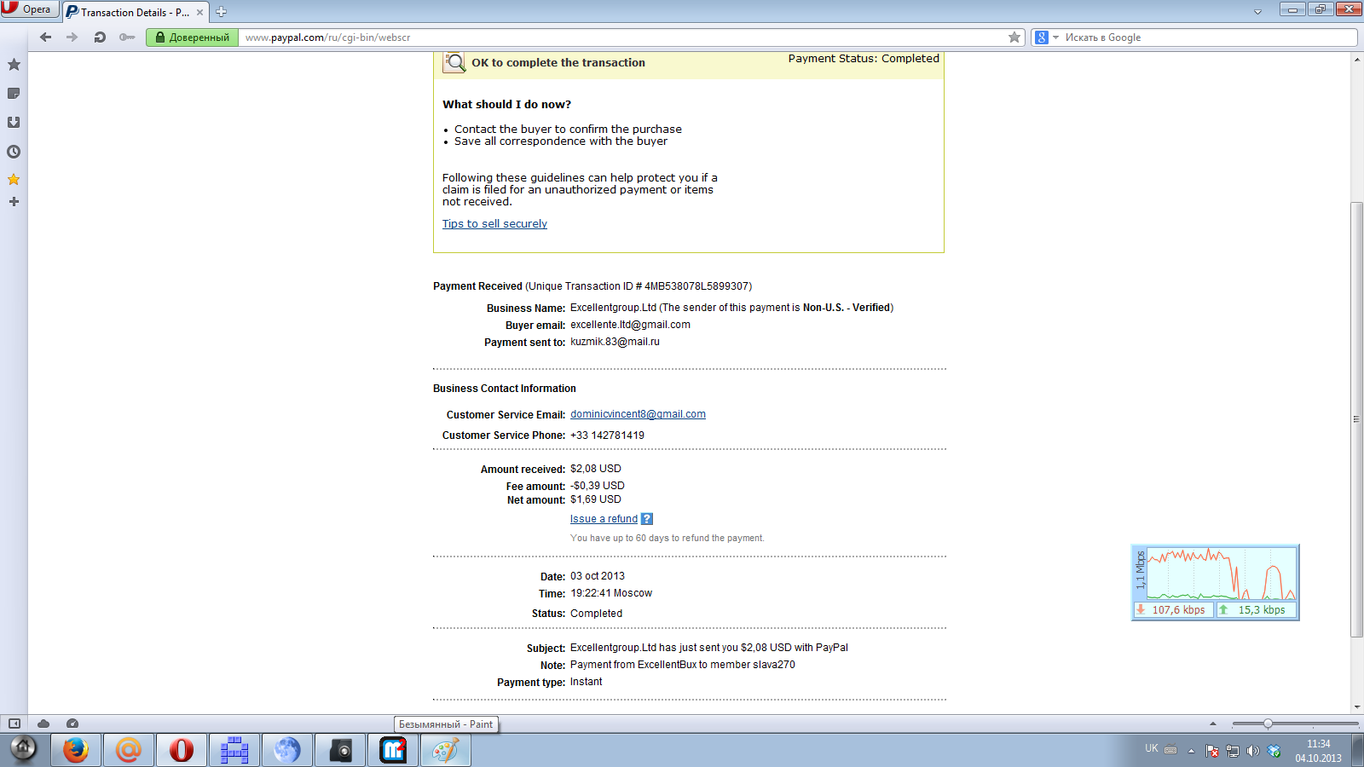Open a new tab with plus button
This screenshot has width=1364, height=767.
[222, 12]
